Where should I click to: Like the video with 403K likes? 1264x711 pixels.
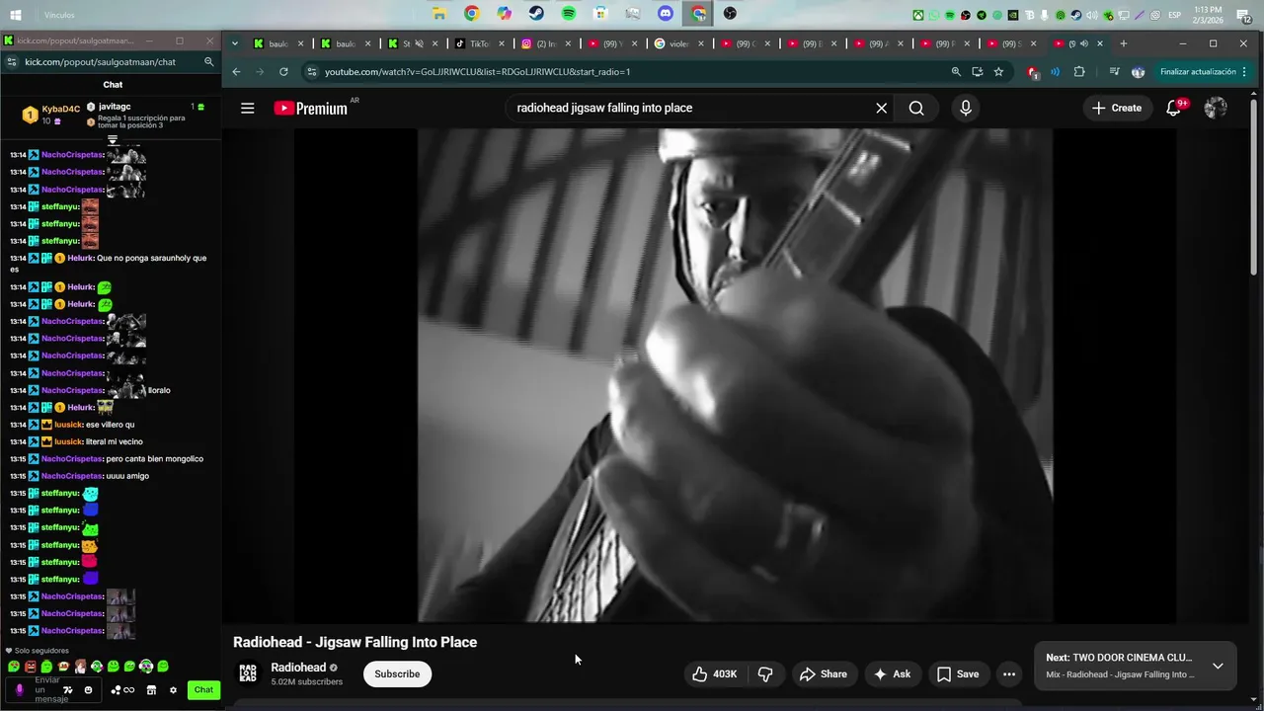pos(714,674)
